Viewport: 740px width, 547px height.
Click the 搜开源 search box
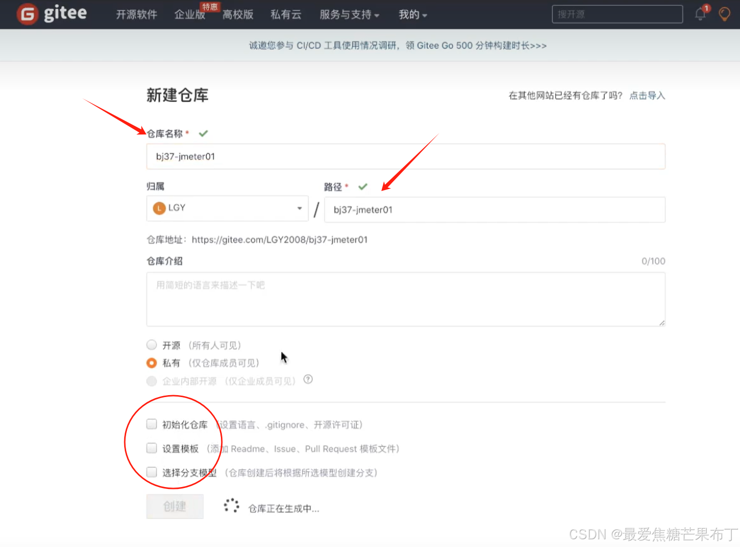pos(617,15)
